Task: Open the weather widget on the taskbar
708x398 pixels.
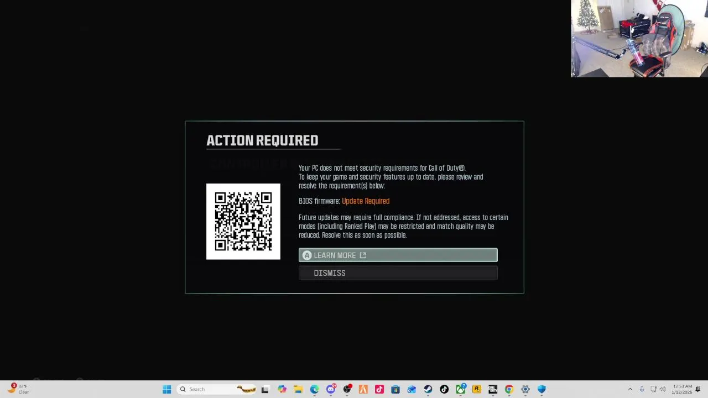Action: coord(17,389)
